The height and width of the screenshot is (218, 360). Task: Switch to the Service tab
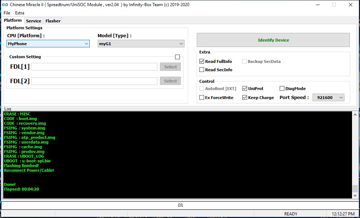[34, 21]
